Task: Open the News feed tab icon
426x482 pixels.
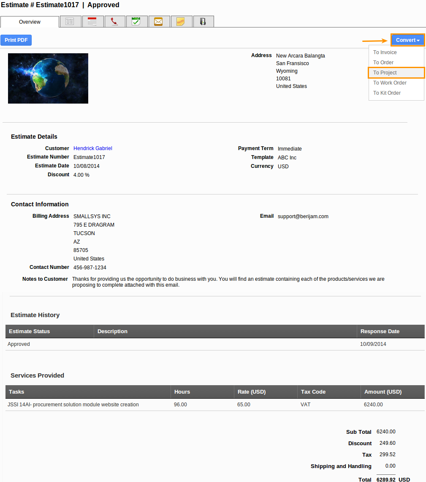Action: [70, 21]
